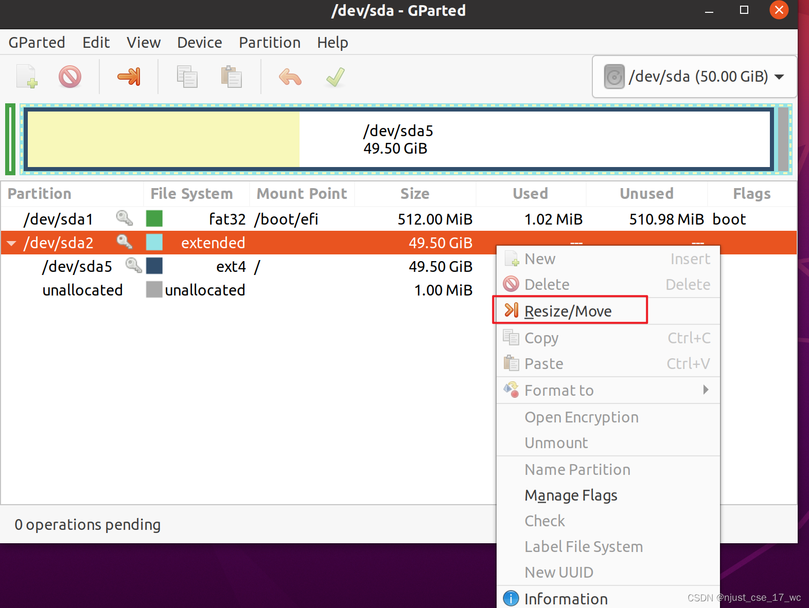Select the /dev/sda1 partition row

click(399, 219)
